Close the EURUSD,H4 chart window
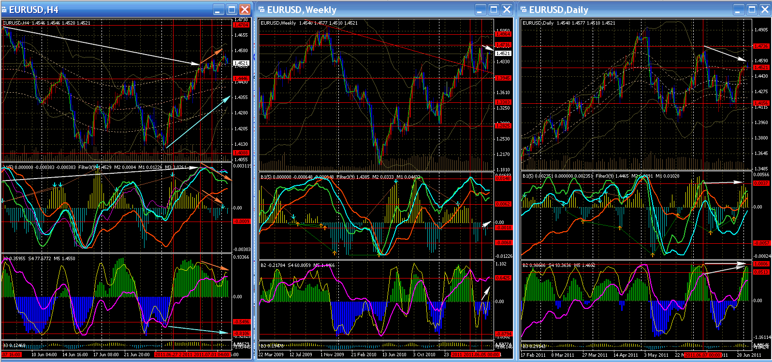The image size is (772, 362). [x=245, y=10]
